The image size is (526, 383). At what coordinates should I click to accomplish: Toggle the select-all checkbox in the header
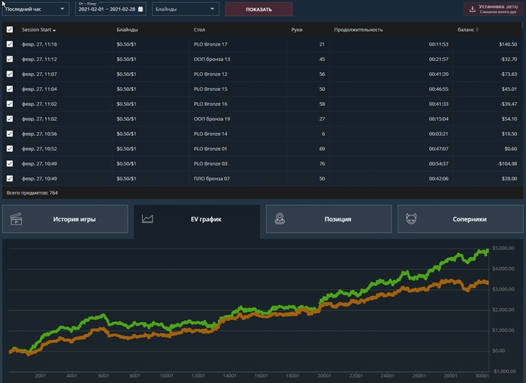pyautogui.click(x=10, y=29)
